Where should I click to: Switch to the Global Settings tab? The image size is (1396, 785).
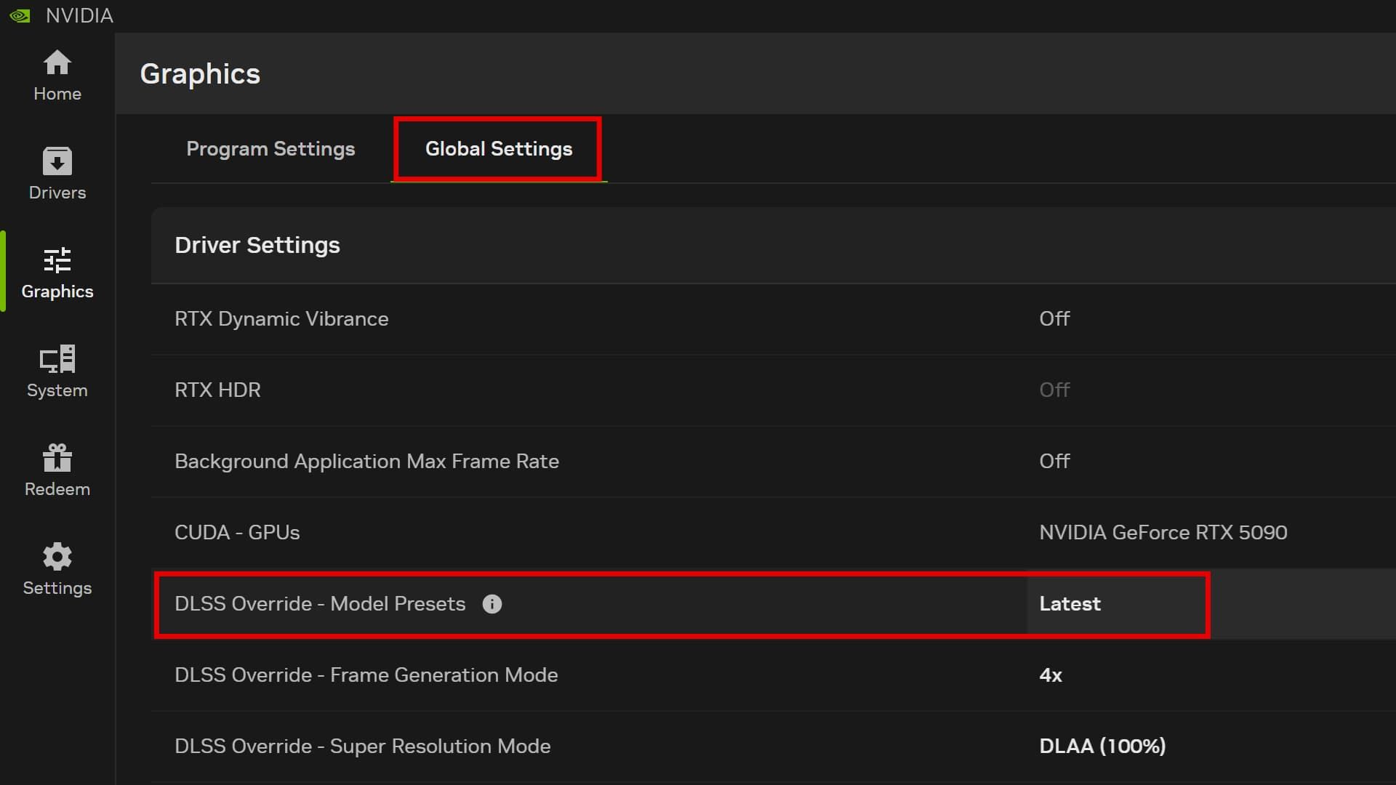click(x=499, y=149)
